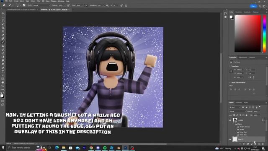Create new adjustment layer icon
The image size is (268, 151).
click(x=251, y=144)
